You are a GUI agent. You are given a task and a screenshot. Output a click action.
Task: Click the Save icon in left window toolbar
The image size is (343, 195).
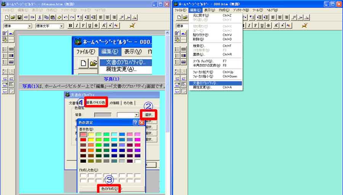click(19, 17)
